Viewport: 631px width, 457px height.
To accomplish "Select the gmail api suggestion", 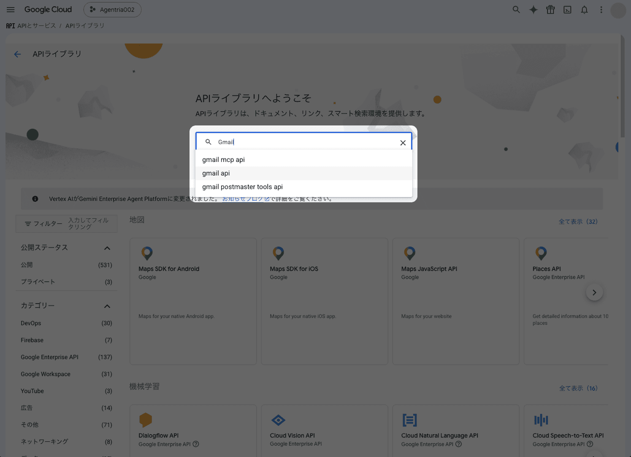I will click(x=304, y=173).
